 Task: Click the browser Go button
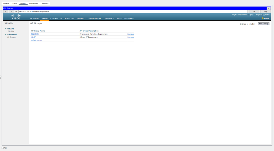click(x=254, y=12)
